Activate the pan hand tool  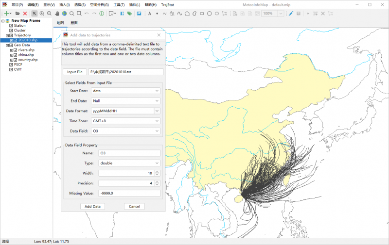click(57, 14)
